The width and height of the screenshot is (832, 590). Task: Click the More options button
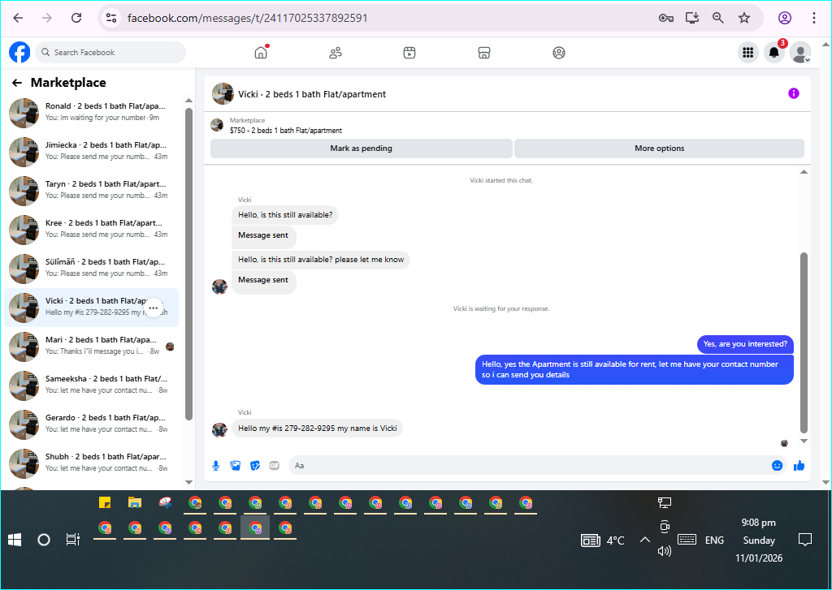[659, 149]
